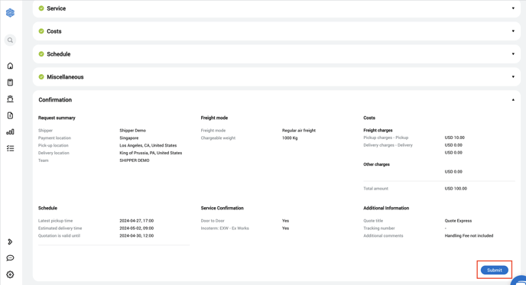The image size is (526, 285).
Task: Click the 'USD 10.00' pickup charge
Action: point(455,138)
